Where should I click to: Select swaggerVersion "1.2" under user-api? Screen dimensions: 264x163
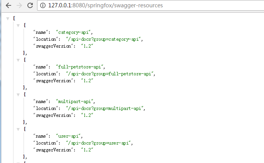click(87, 150)
